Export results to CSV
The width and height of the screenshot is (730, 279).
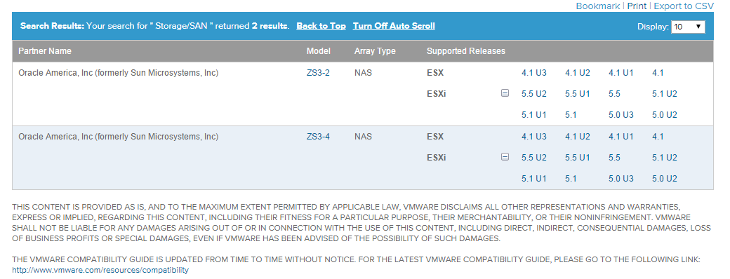[684, 6]
